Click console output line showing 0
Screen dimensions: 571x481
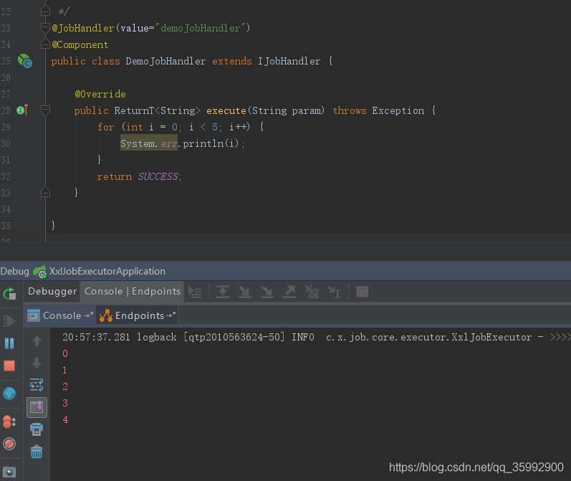65,353
